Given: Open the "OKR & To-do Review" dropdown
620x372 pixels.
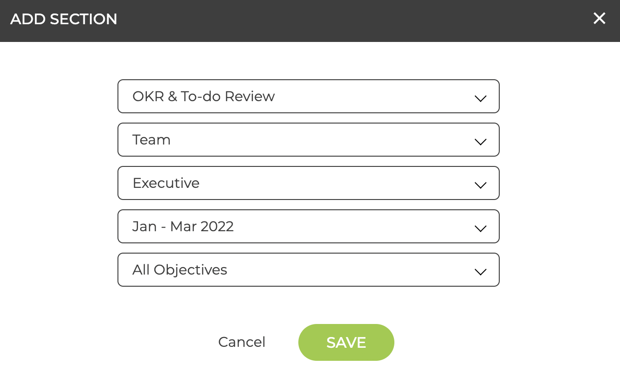Looking at the screenshot, I should 309,96.
